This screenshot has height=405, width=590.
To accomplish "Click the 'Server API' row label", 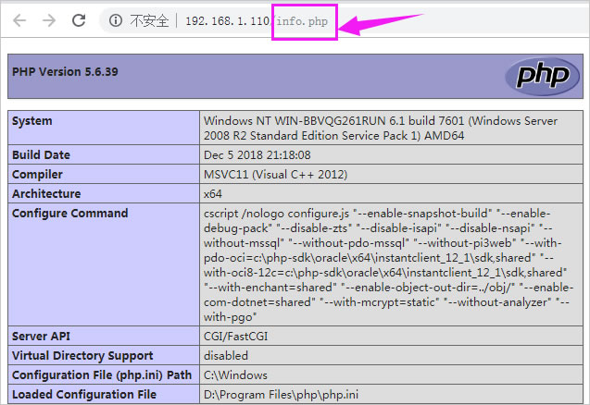I will tap(41, 337).
